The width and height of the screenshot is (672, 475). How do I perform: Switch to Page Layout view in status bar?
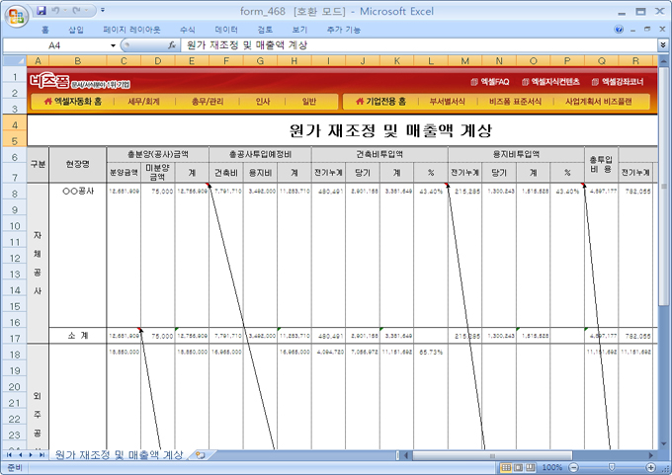point(519,467)
